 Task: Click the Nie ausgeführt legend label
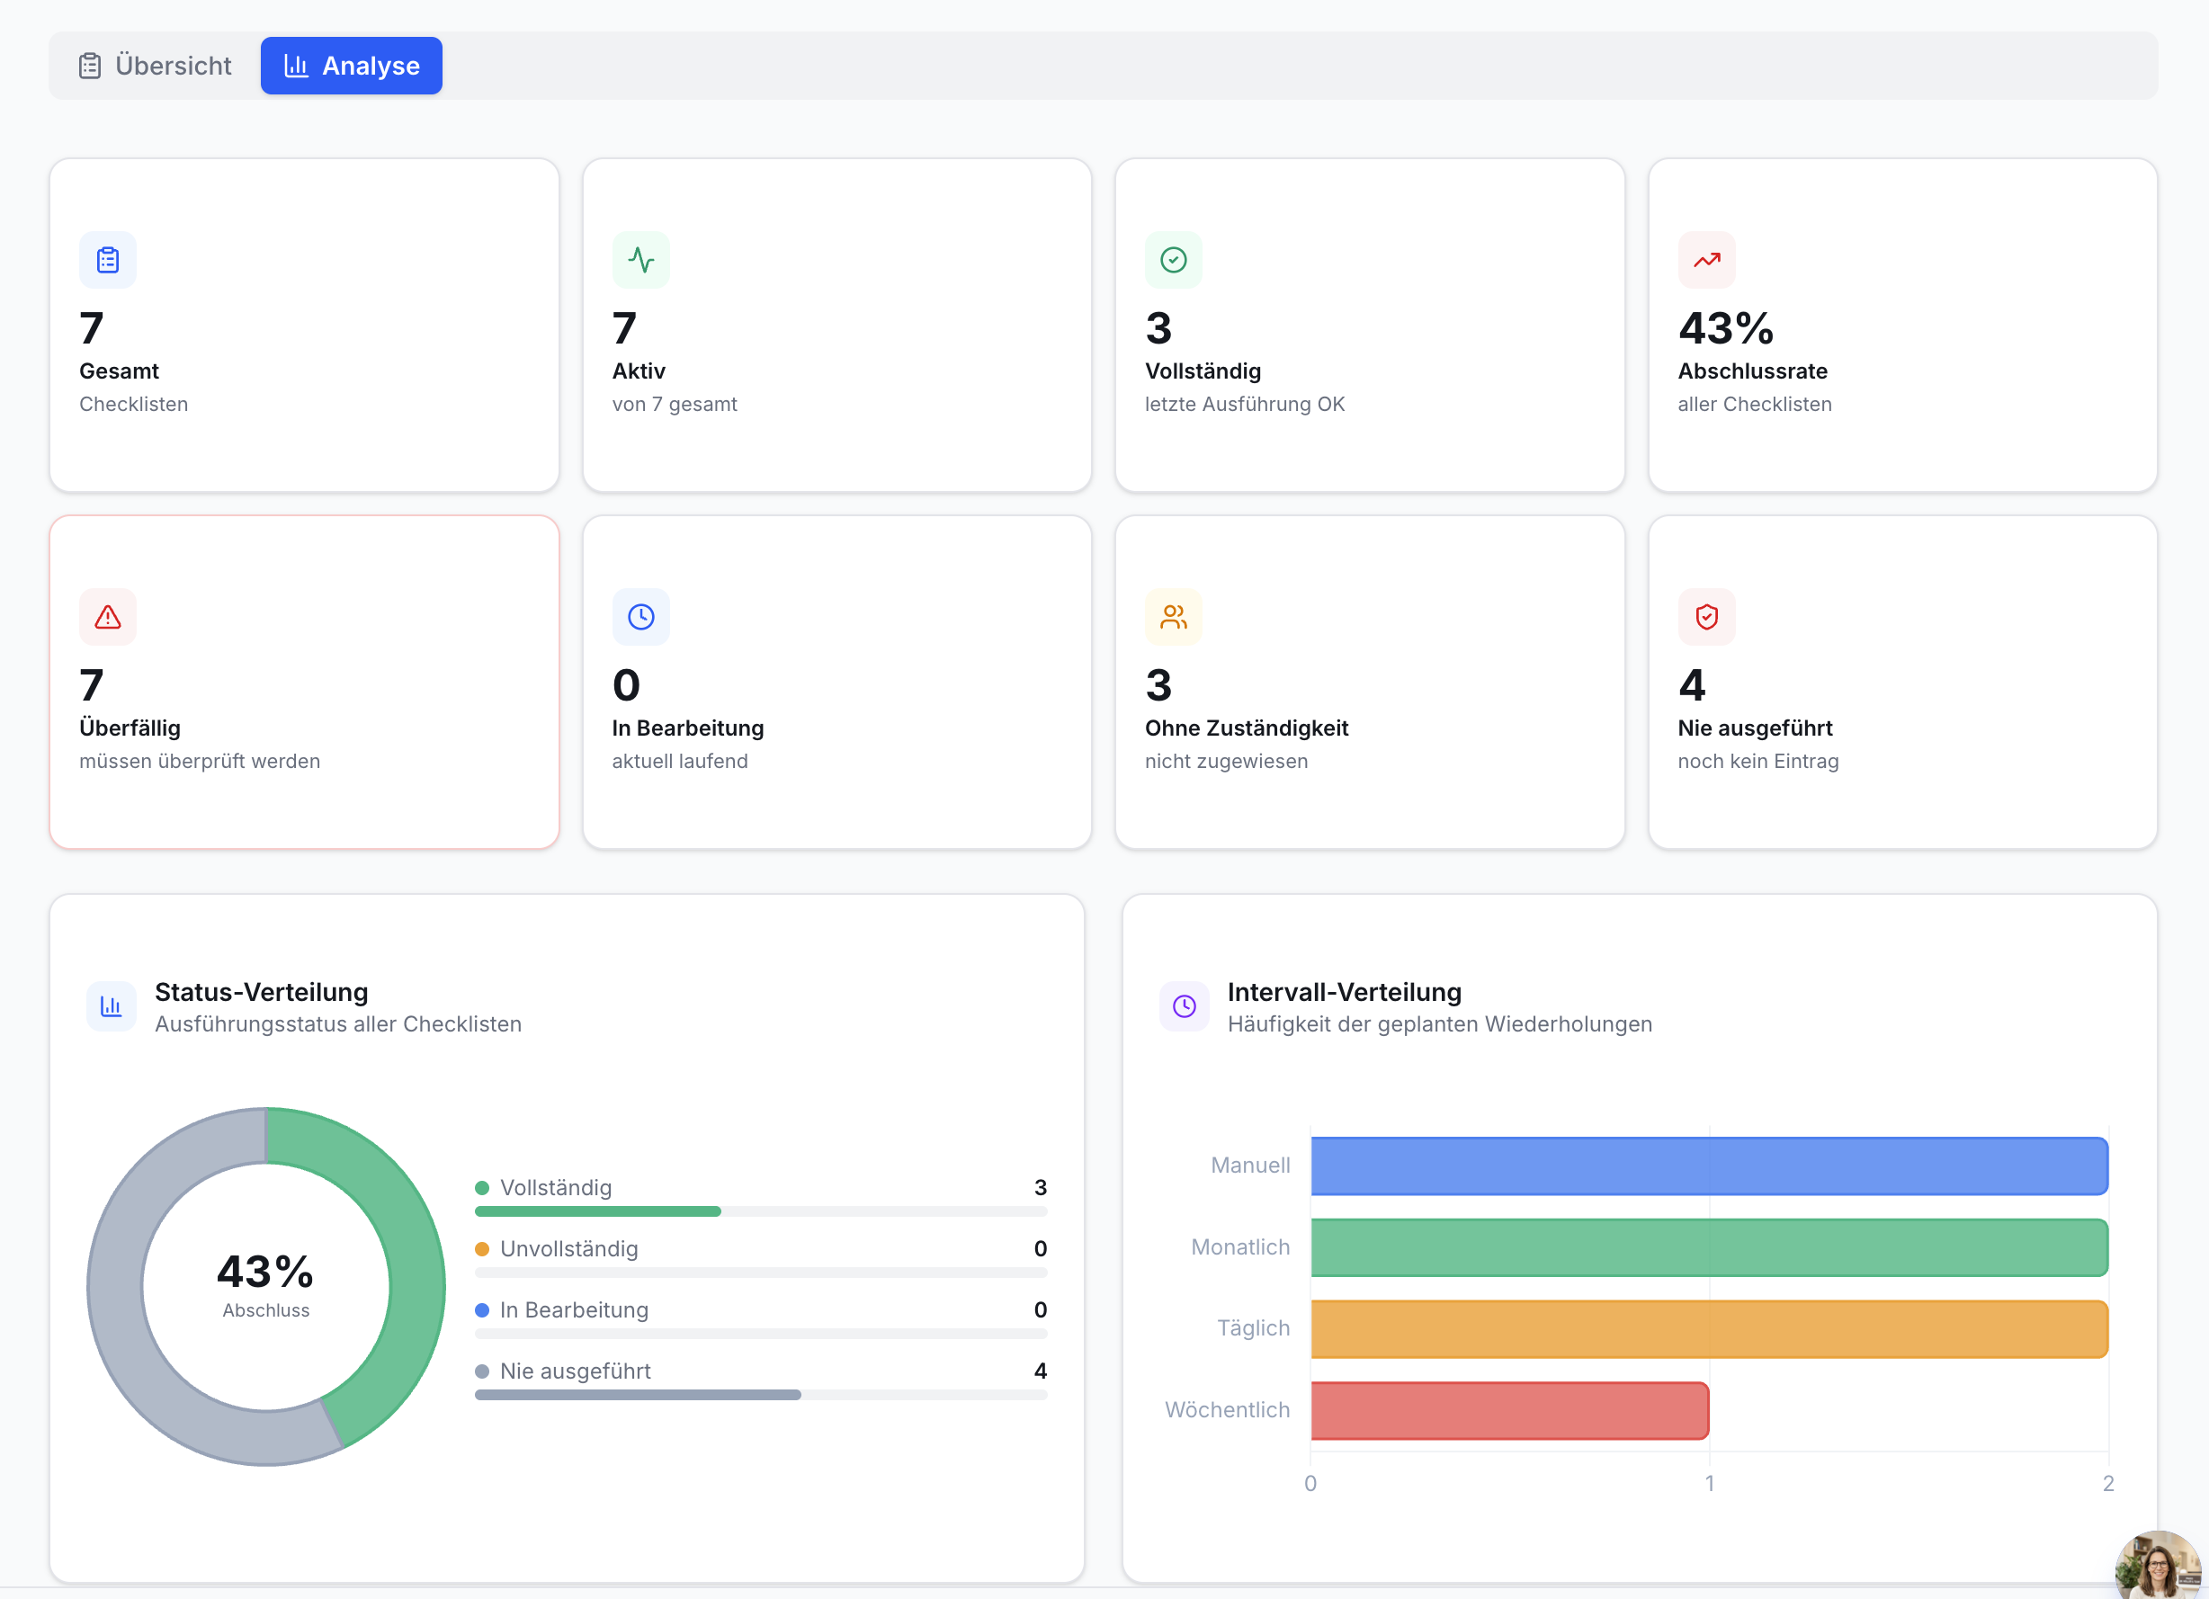click(x=575, y=1372)
